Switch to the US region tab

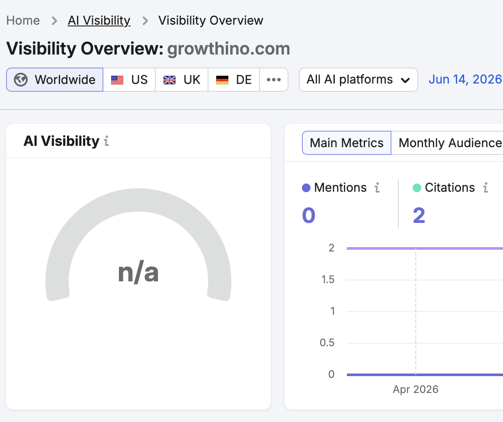(129, 80)
